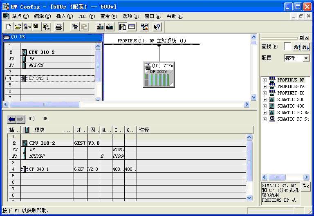This screenshot has width=314, height=216.
Task: Expand the PROFIBUS-PA catalog node
Action: (265, 87)
